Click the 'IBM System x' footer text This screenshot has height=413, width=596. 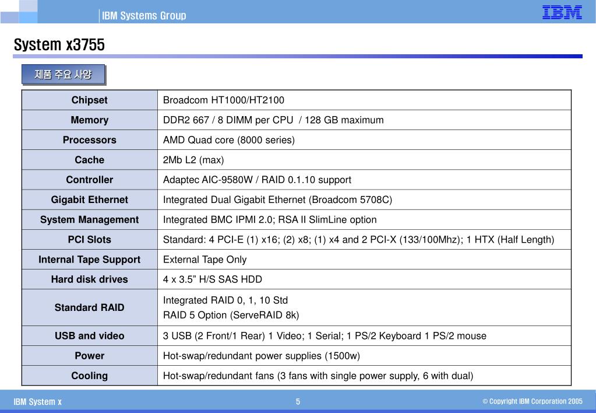[38, 401]
